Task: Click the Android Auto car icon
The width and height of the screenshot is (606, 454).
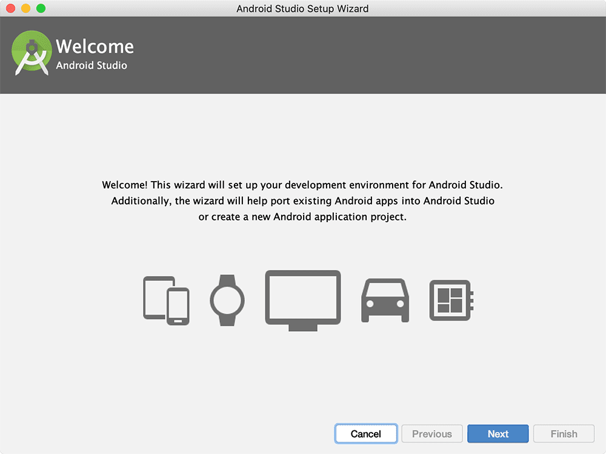Action: [385, 300]
